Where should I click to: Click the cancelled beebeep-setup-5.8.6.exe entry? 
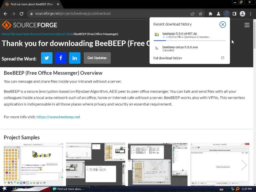tap(189, 48)
